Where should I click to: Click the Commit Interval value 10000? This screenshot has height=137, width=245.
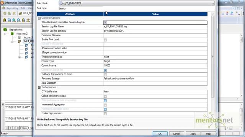[x=155, y=65]
